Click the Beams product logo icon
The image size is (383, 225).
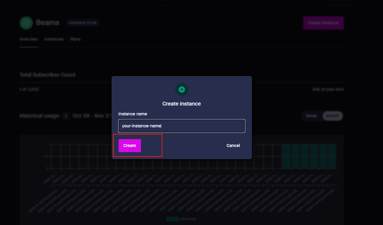click(26, 23)
